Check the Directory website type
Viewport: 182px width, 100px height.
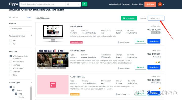[16, 97]
